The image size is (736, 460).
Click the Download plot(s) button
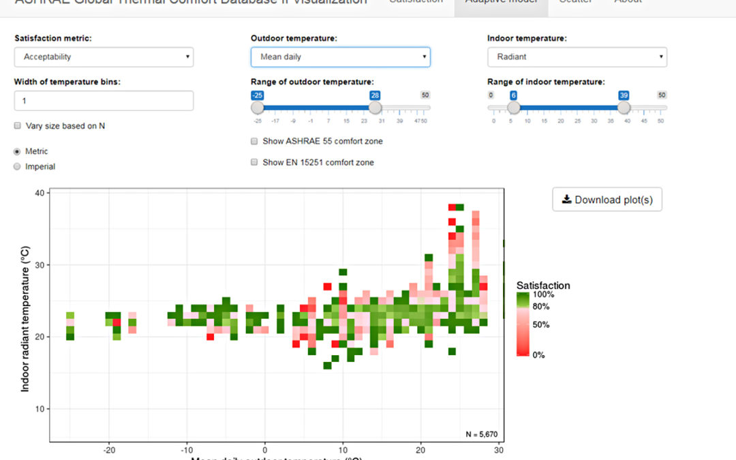[607, 200]
